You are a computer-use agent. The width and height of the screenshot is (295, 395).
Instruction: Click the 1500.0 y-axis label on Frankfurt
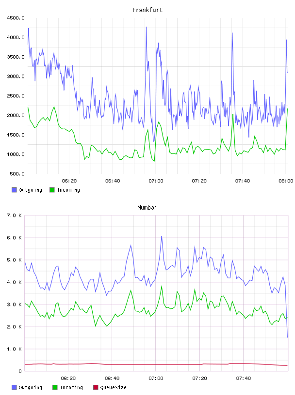16,135
